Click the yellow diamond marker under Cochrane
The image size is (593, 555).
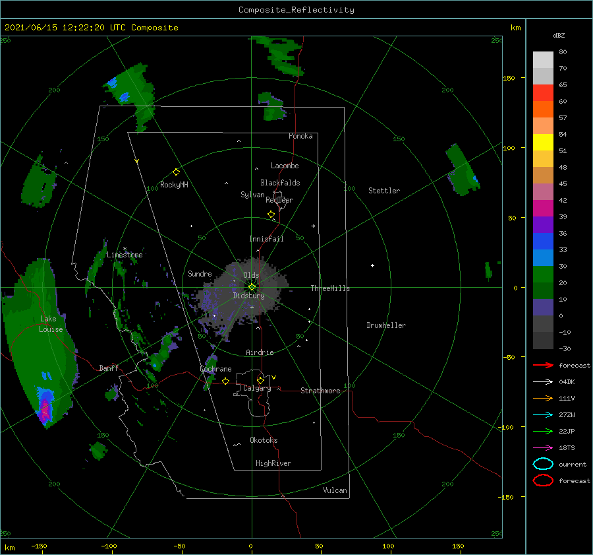pyautogui.click(x=226, y=381)
